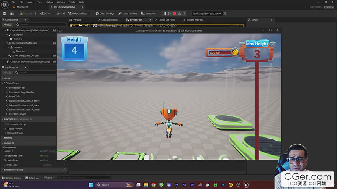Image resolution: width=337 pixels, height=189 pixels.
Task: Collapse the EventGraph tree node
Action: tap(3, 83)
